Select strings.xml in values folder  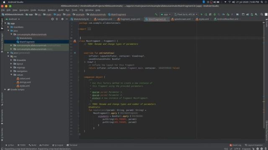[x=25, y=82]
